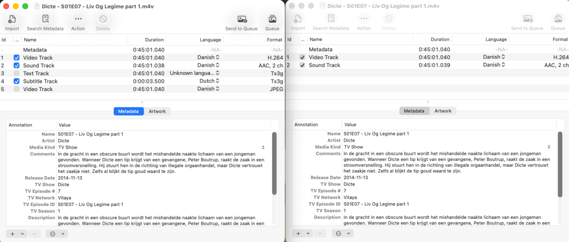Uncheck the Subtitle Track checkbox
569x242 pixels.
[17, 81]
